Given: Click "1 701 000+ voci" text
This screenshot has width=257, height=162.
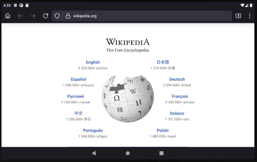Looking at the screenshot, I should click(x=177, y=119).
